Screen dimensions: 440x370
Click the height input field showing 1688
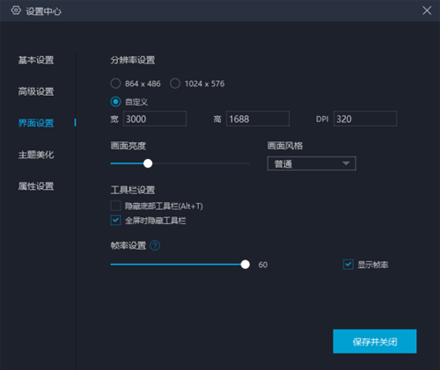tap(258, 119)
